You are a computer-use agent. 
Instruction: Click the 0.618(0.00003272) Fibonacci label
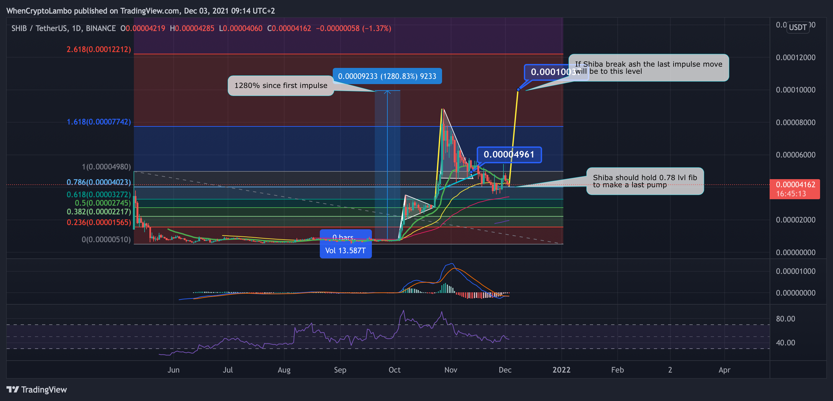[99, 195]
